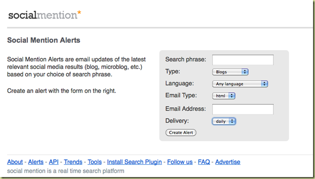Click Install Search Plugin link

click(x=135, y=162)
